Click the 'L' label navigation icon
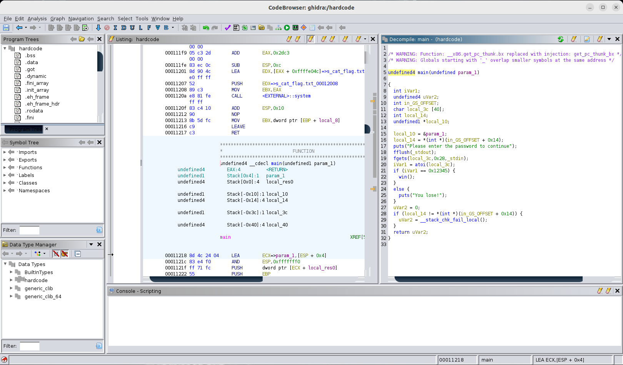The width and height of the screenshot is (623, 365). 140,28
